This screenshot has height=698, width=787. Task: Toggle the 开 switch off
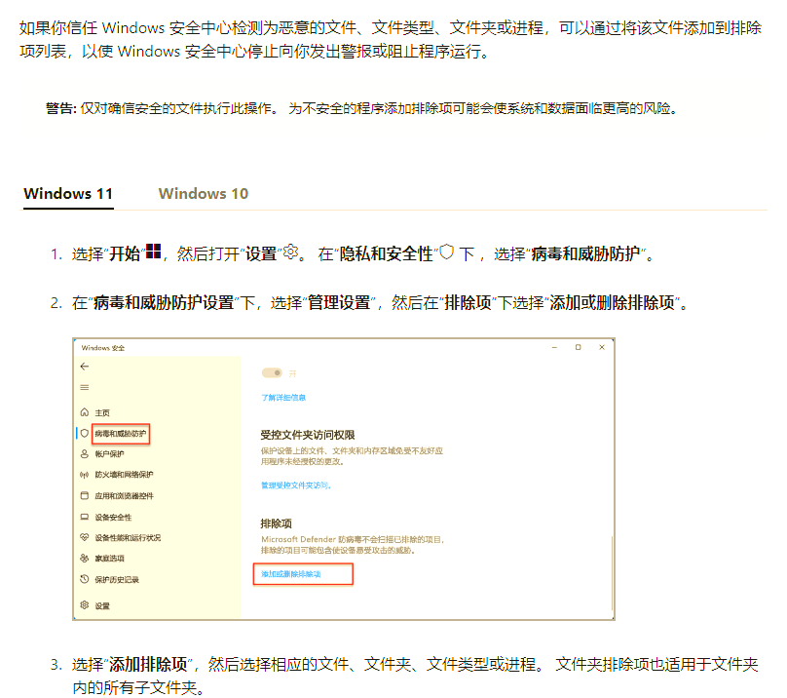coord(272,372)
